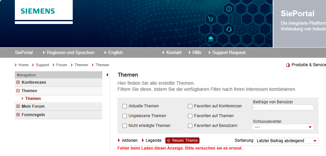Click the Siemens logo
The height and width of the screenshot is (156, 326).
[x=38, y=11]
